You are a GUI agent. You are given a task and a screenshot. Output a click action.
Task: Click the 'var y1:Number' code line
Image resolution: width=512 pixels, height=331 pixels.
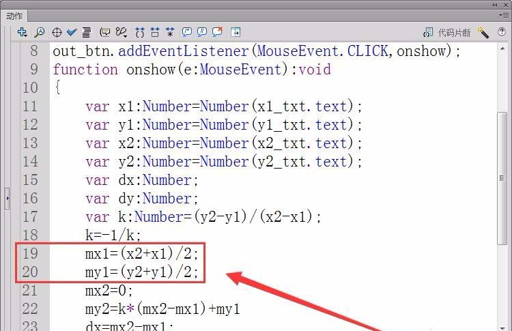tap(224, 125)
